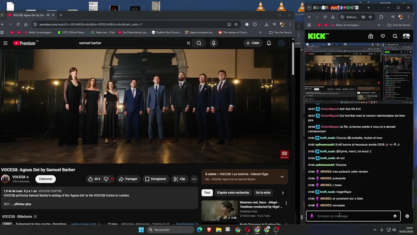The image size is (417, 235).
Task: Open 'Tous les favoris' folder in YouTube window
Action: (280, 32)
